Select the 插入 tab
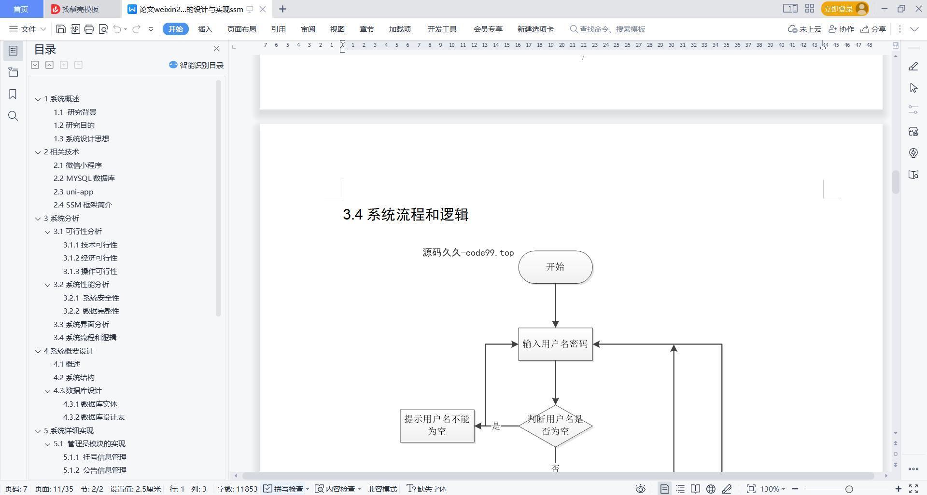 (205, 29)
